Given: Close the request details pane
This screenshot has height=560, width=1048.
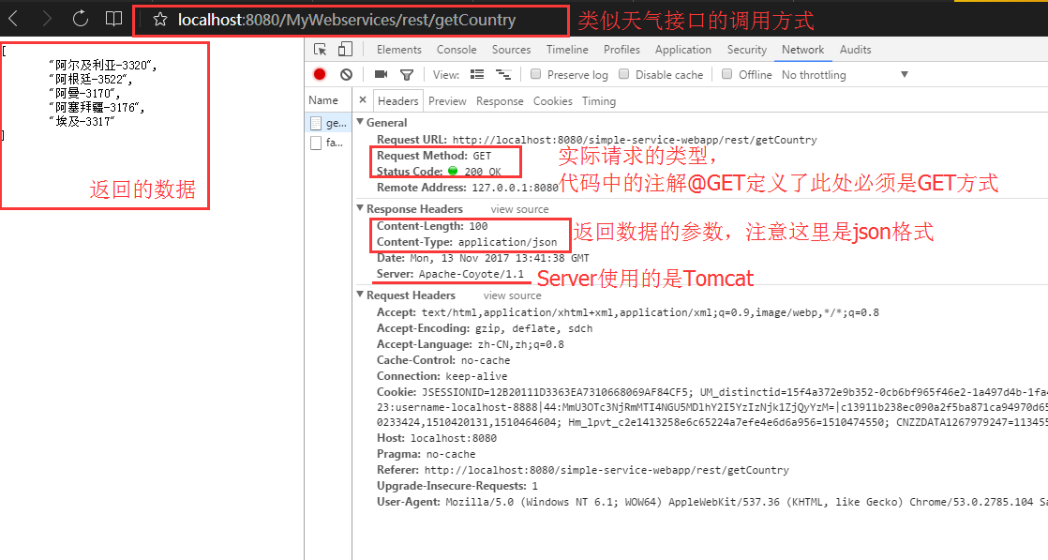Looking at the screenshot, I should [x=362, y=100].
